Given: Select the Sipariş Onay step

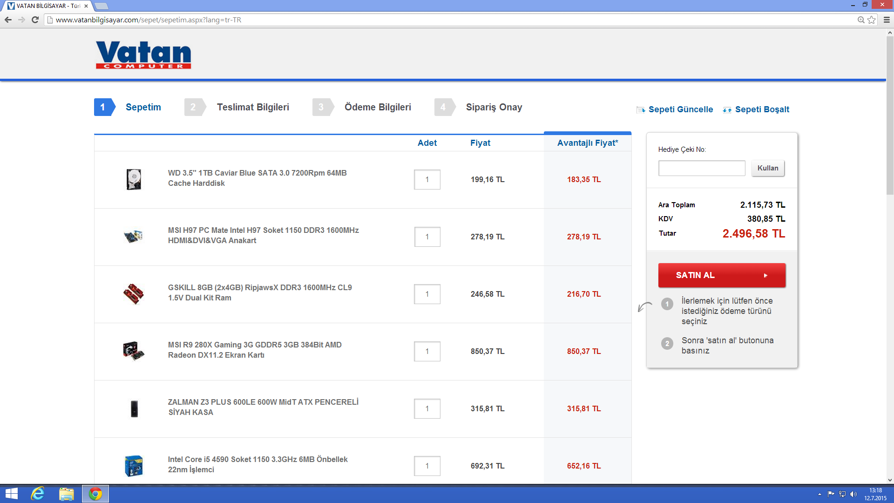Looking at the screenshot, I should [x=478, y=107].
